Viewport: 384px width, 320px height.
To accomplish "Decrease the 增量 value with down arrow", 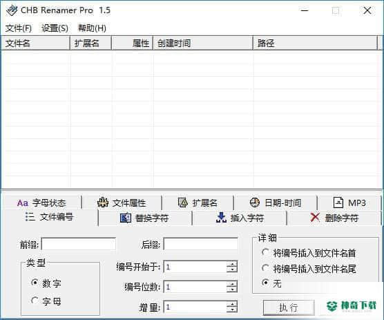I will pyautogui.click(x=232, y=310).
